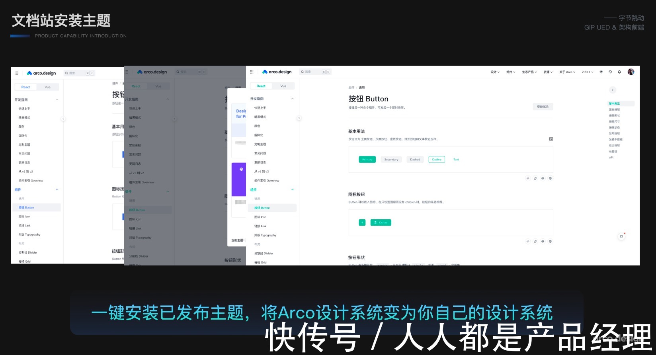This screenshot has height=355, width=656.
Task: Click the green Delete button
Action: 381,222
